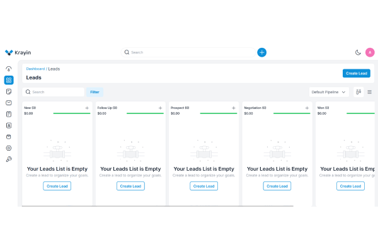Click the blue quick-create plus button
This screenshot has height=252, width=378.
(261, 52)
